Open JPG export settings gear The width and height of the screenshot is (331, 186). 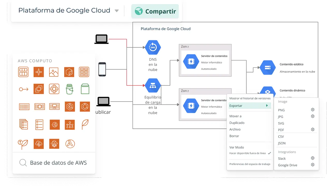pos(312,116)
